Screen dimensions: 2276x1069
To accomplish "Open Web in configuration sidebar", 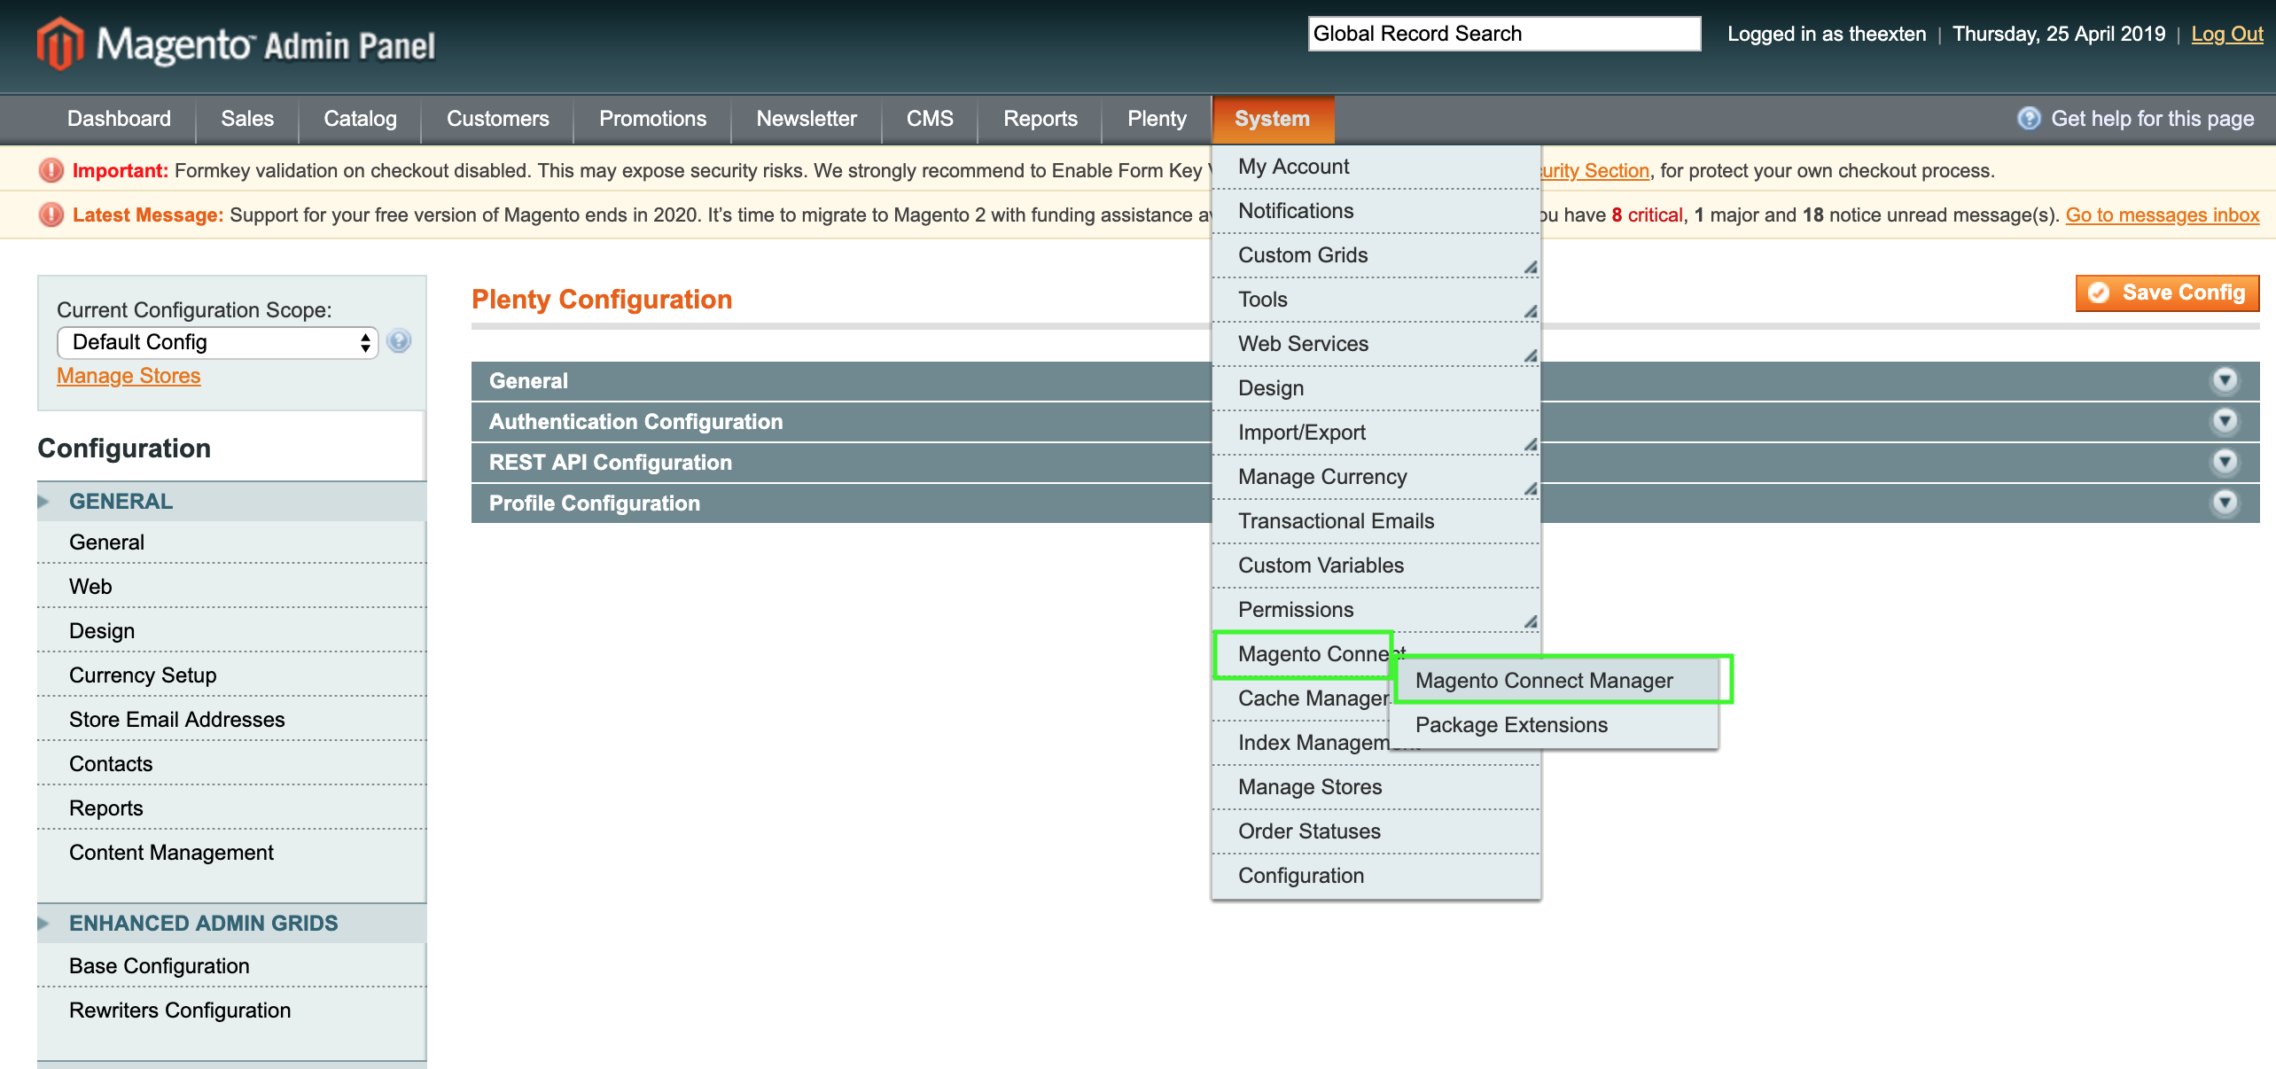I will point(232,587).
